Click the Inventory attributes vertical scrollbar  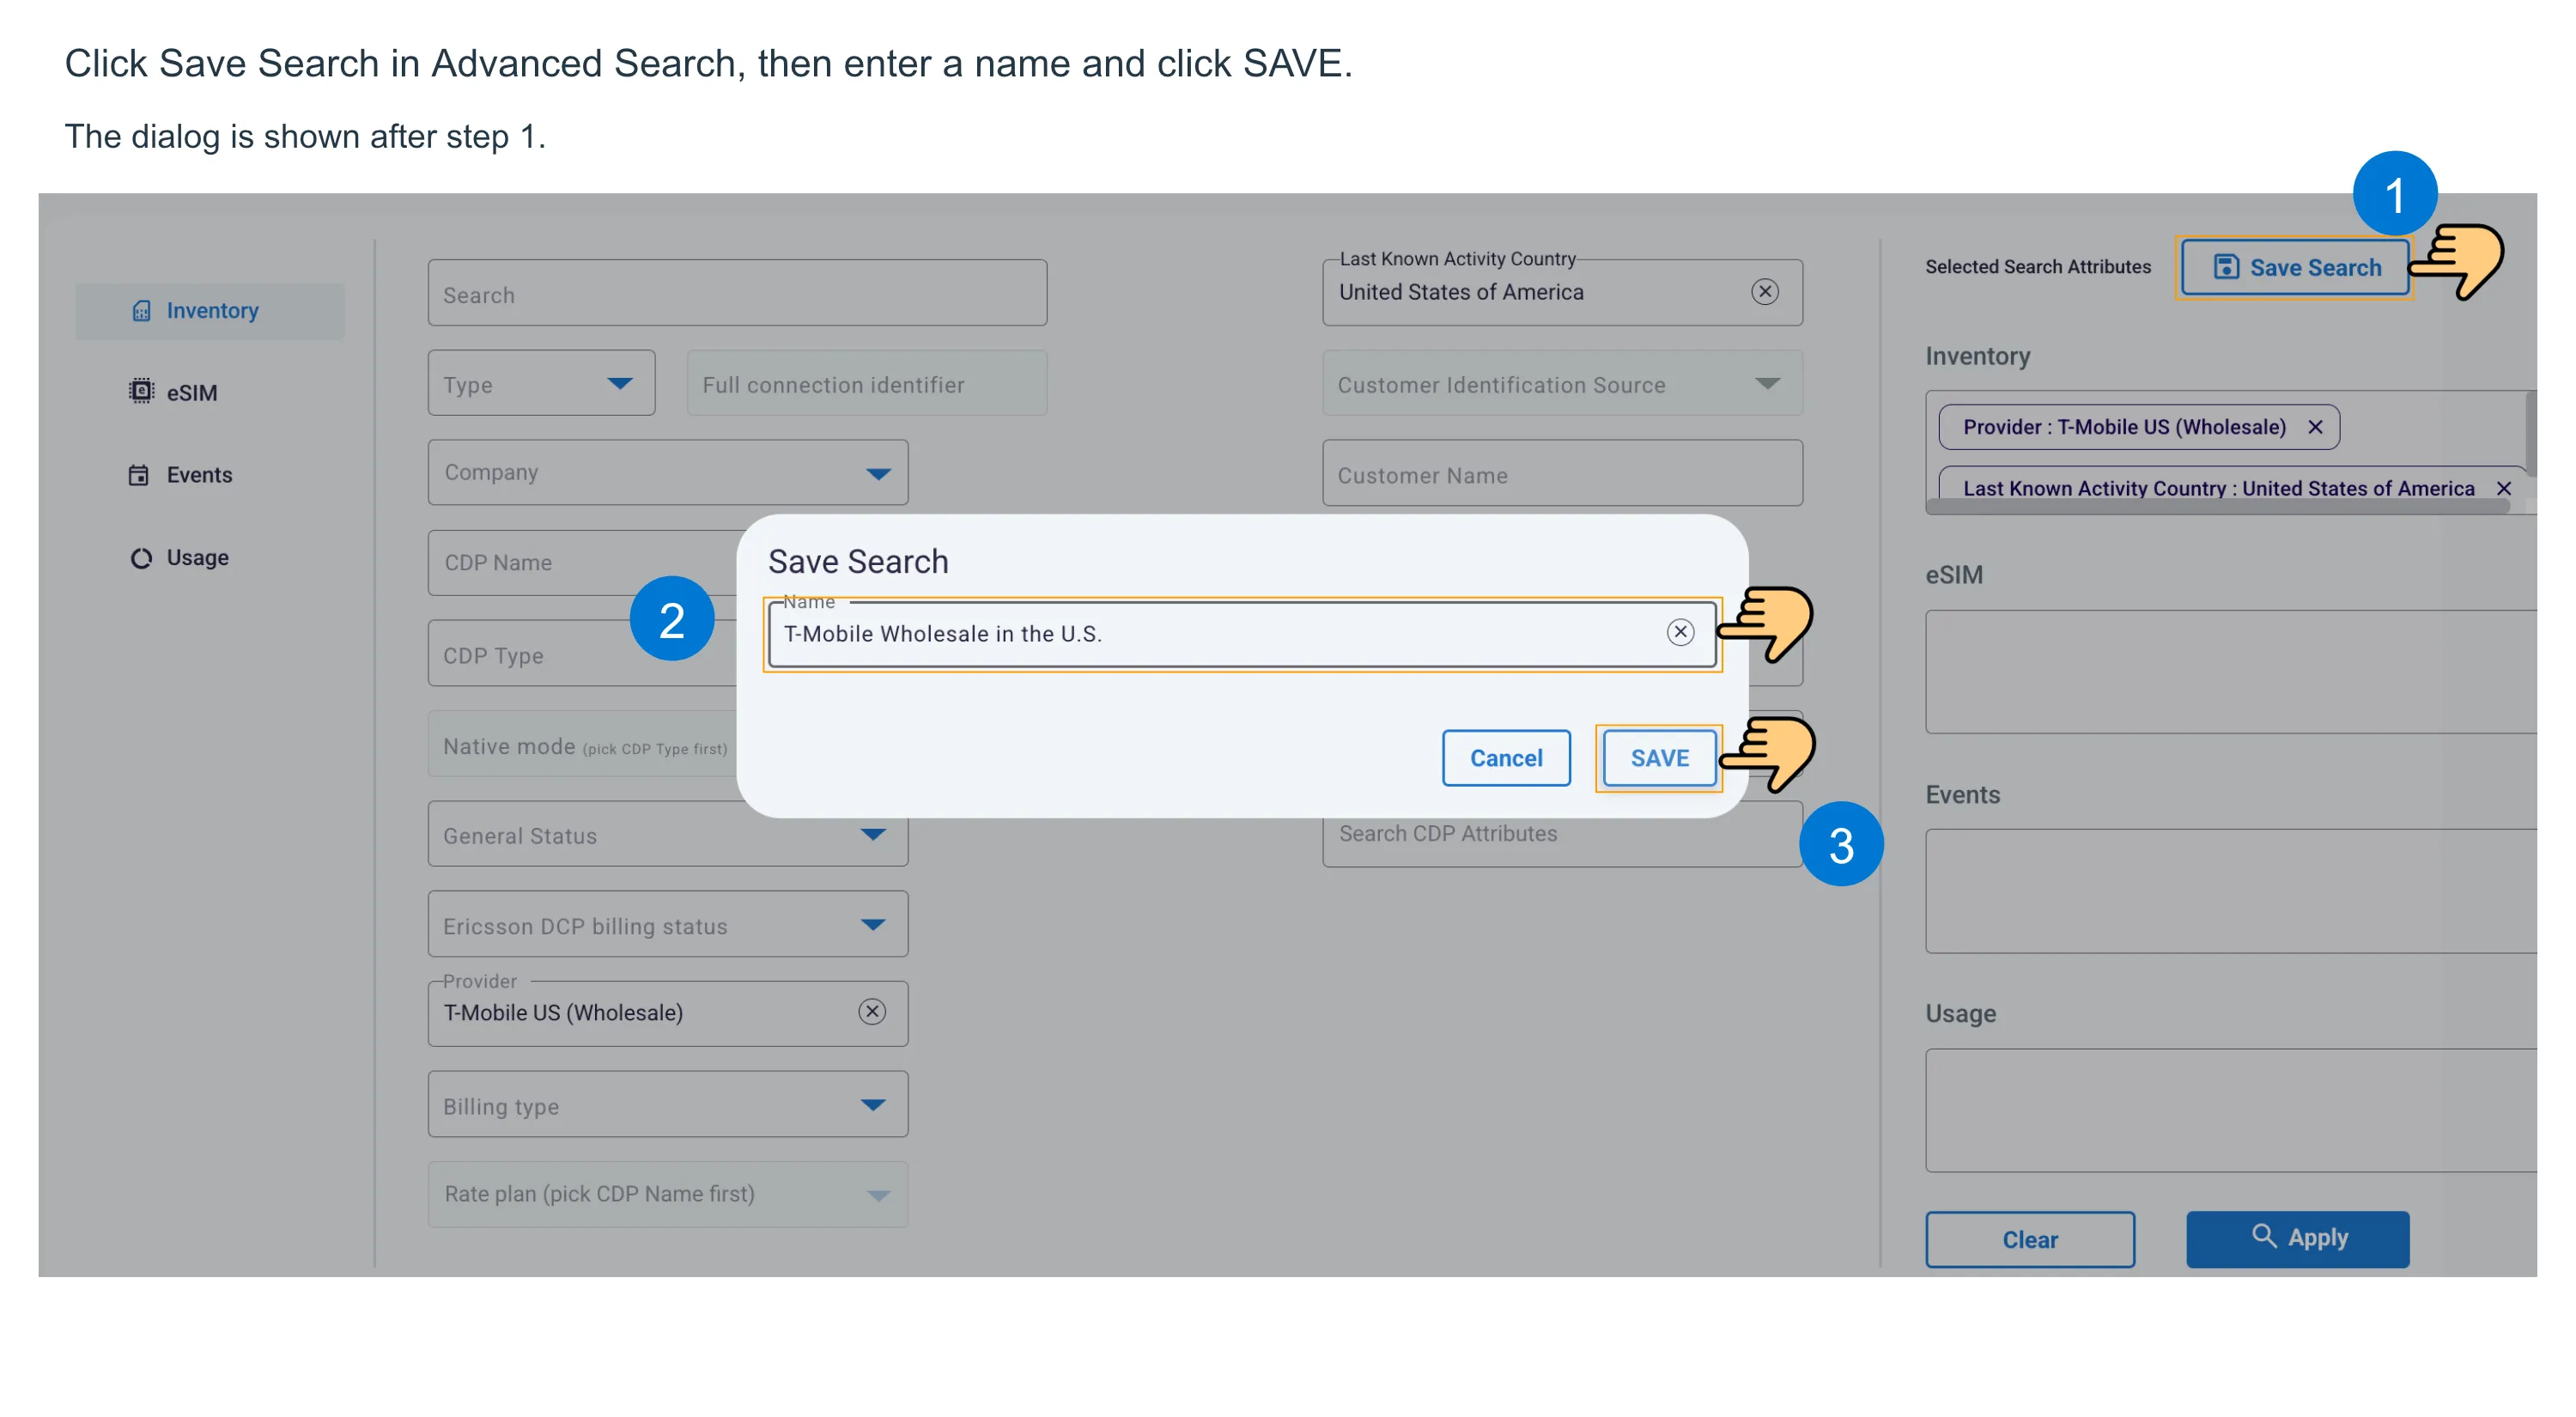2531,432
